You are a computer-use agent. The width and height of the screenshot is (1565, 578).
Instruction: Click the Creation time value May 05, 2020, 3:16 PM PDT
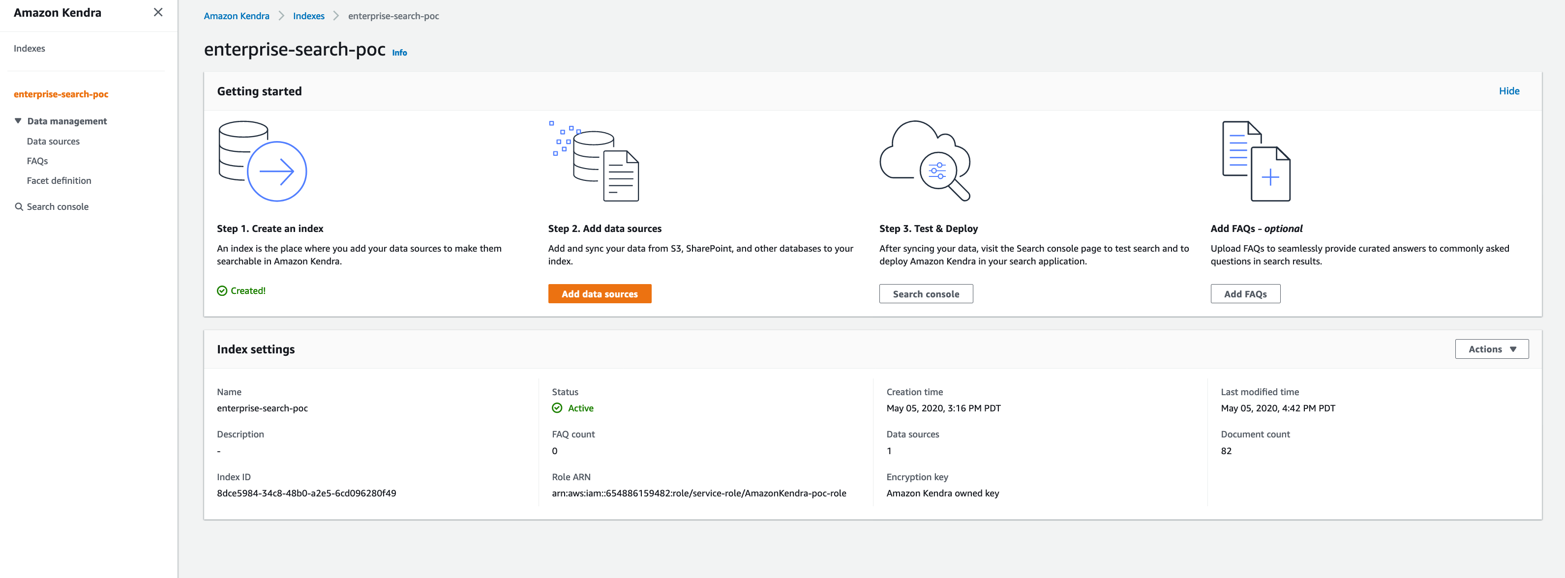point(943,408)
